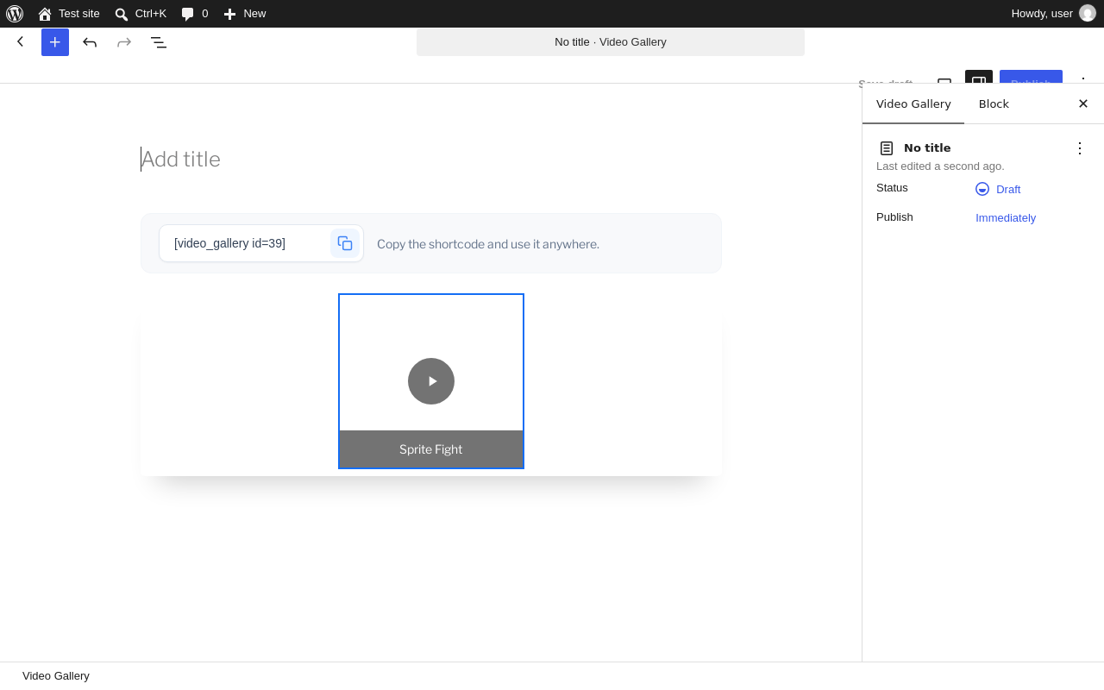Change the Draft status setting

click(998, 189)
